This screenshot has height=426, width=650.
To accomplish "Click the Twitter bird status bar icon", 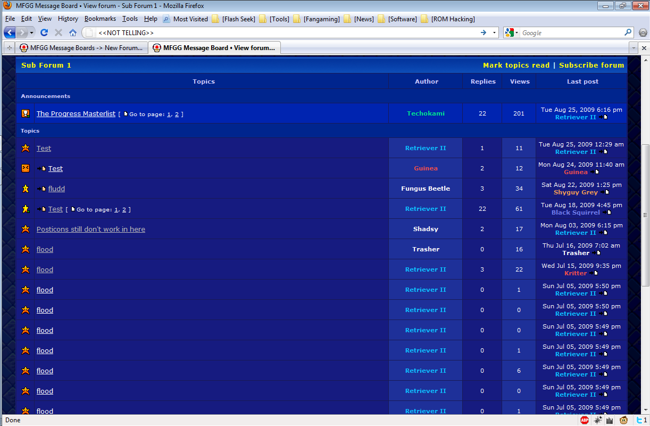I will pyautogui.click(x=638, y=420).
